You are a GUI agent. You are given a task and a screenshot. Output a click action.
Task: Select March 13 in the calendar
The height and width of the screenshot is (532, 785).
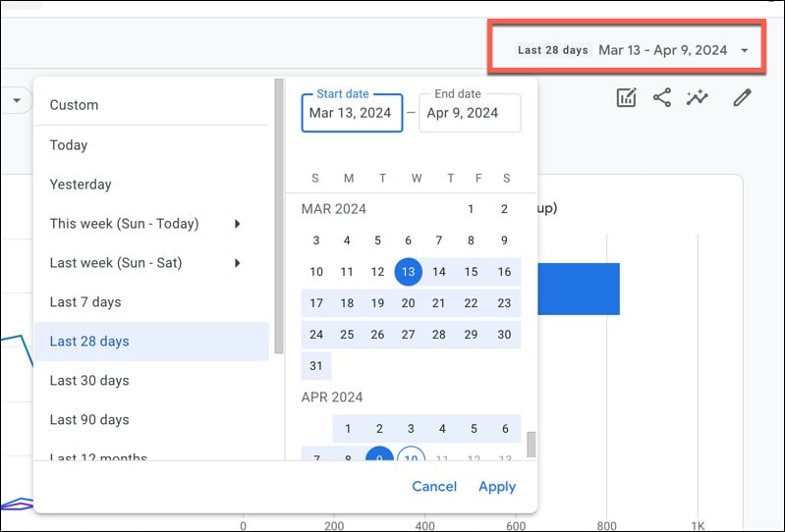pyautogui.click(x=409, y=272)
